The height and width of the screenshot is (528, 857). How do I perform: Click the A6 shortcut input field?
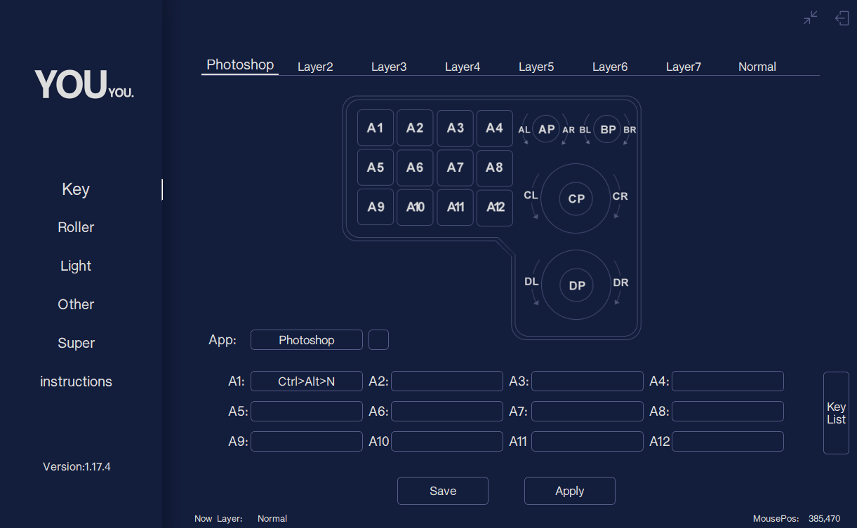[447, 412]
